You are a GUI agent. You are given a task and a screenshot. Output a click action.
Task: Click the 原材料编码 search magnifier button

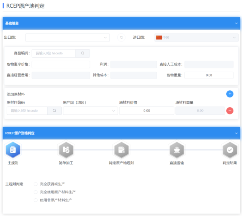(x=54, y=110)
